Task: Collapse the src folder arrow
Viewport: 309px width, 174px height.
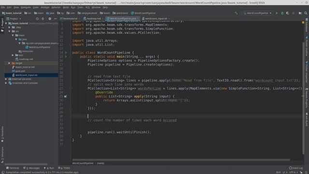Action: (10, 31)
